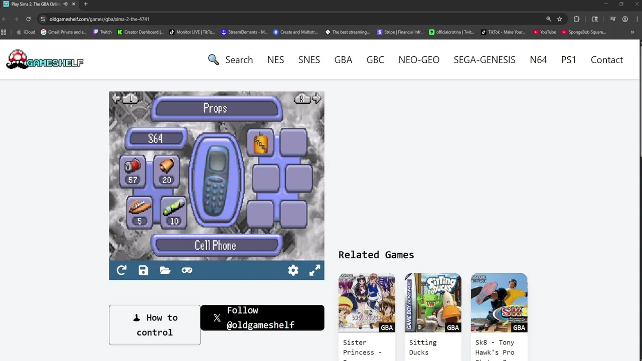642x361 pixels.
Task: Open the Contact page link
Action: [x=607, y=60]
